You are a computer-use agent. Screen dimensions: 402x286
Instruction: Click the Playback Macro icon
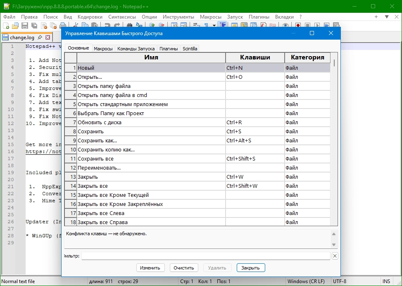click(x=317, y=25)
